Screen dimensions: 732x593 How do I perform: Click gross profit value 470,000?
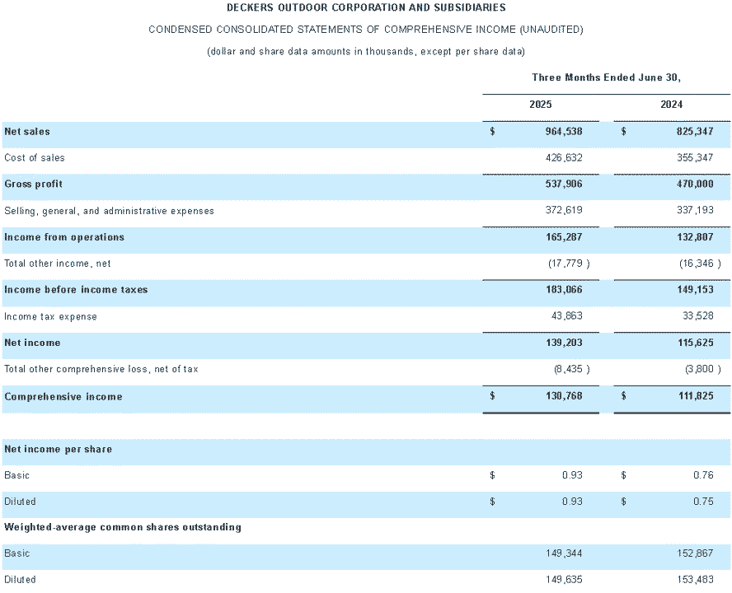(695, 184)
